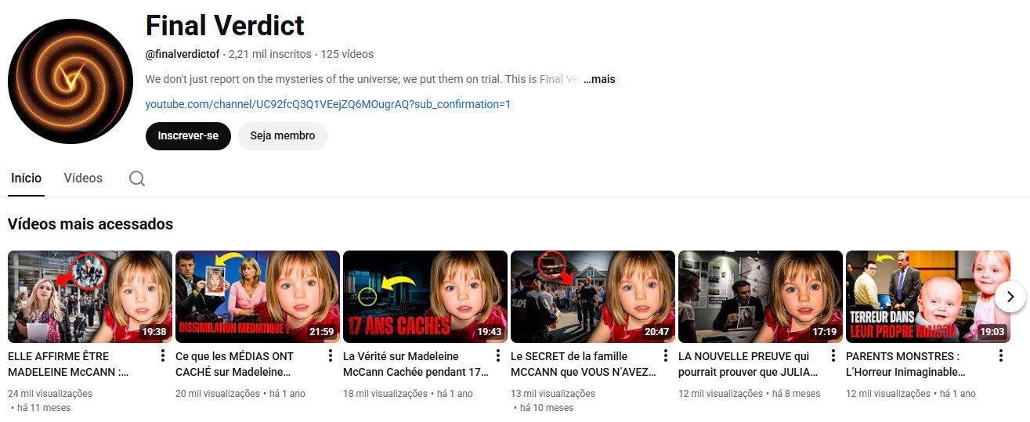Click 20 mil visualizações • há 1 ano
The width and height of the screenshot is (1030, 422).
(x=240, y=394)
